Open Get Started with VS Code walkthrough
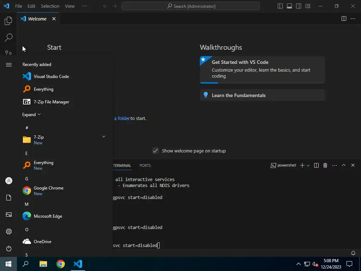361x271 pixels. click(262, 70)
